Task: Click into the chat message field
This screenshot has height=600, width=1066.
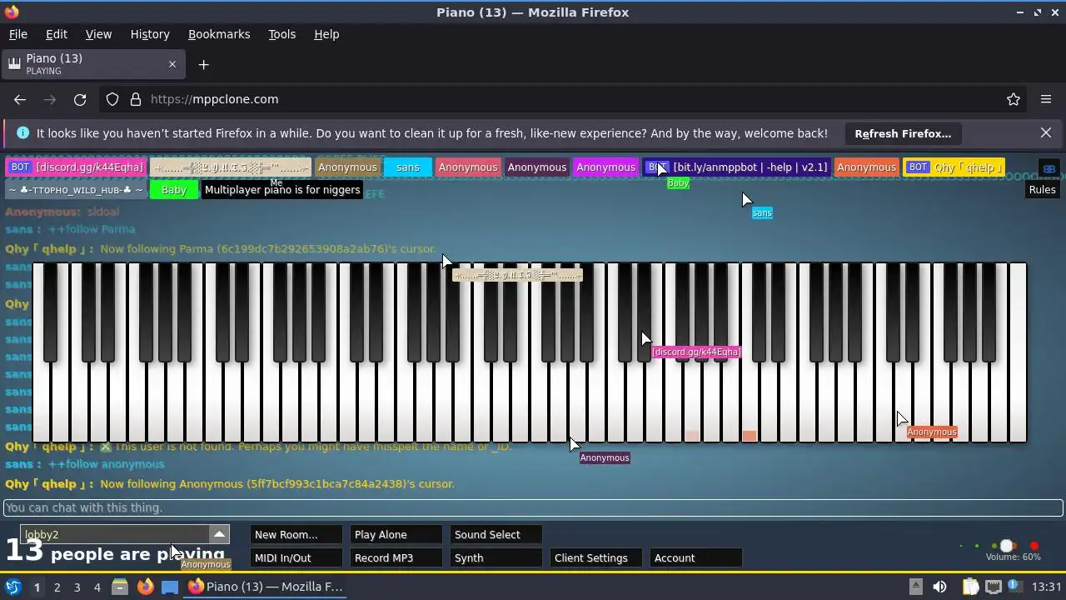Action: point(533,507)
